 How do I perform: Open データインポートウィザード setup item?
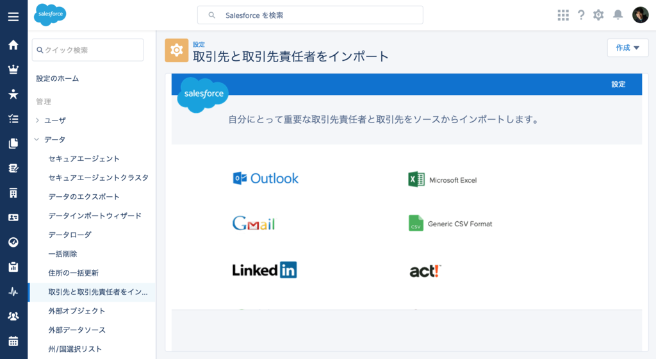95,215
